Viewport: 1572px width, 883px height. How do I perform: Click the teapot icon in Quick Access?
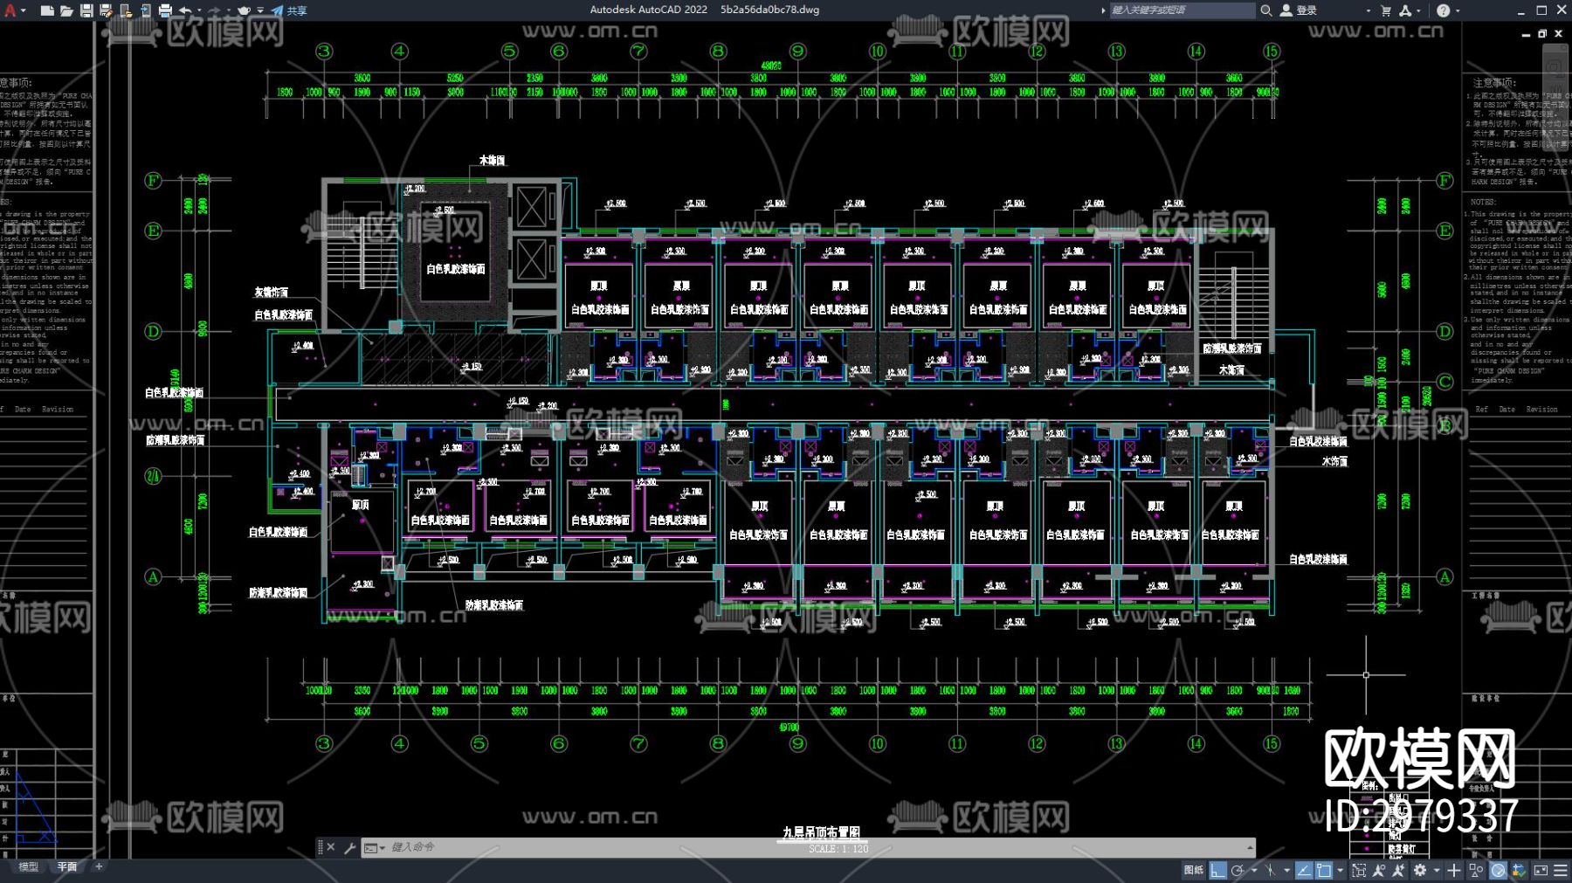point(244,10)
